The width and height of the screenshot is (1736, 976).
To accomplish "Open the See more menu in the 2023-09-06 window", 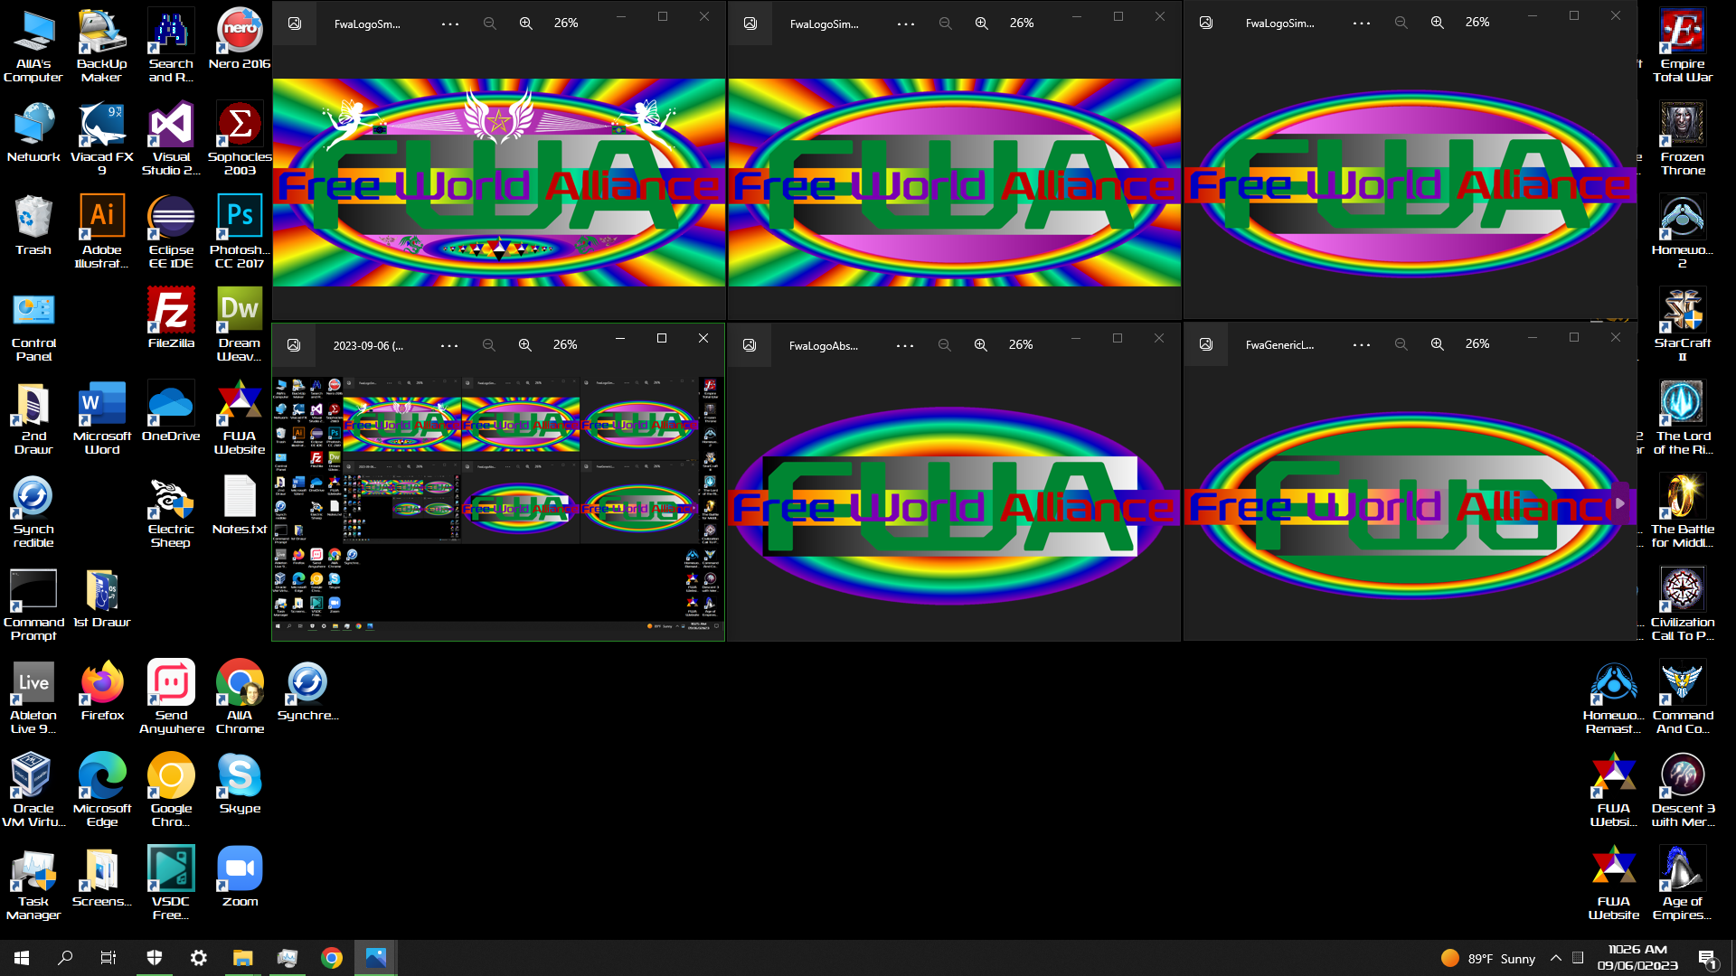I will [x=448, y=345].
